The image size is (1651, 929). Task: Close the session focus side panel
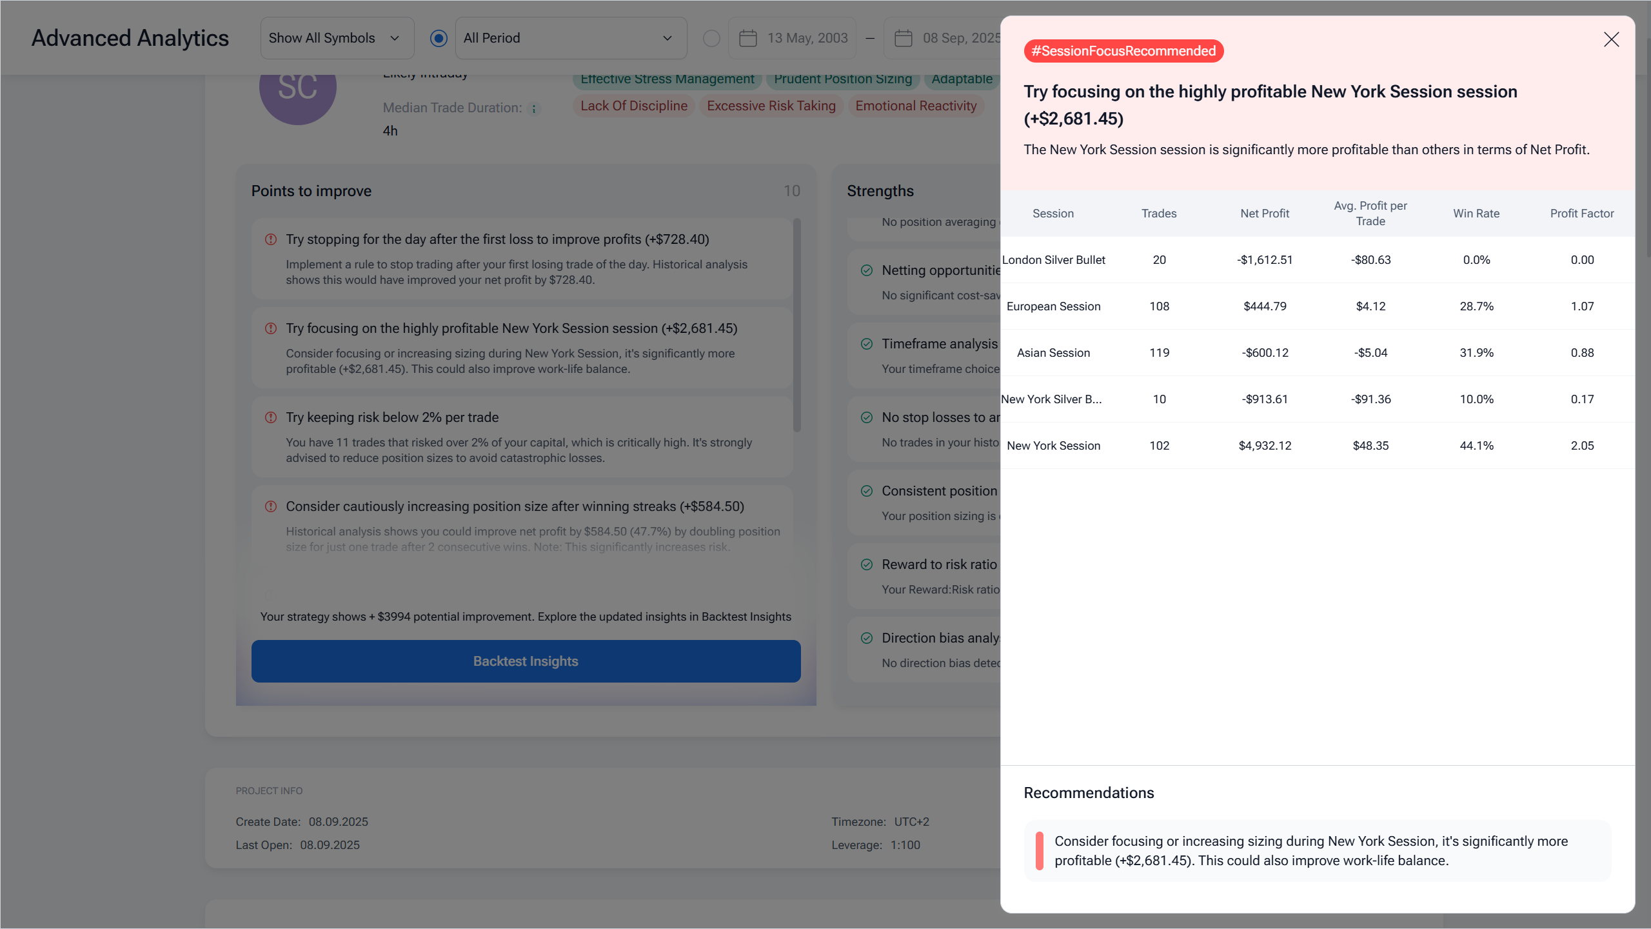point(1611,39)
